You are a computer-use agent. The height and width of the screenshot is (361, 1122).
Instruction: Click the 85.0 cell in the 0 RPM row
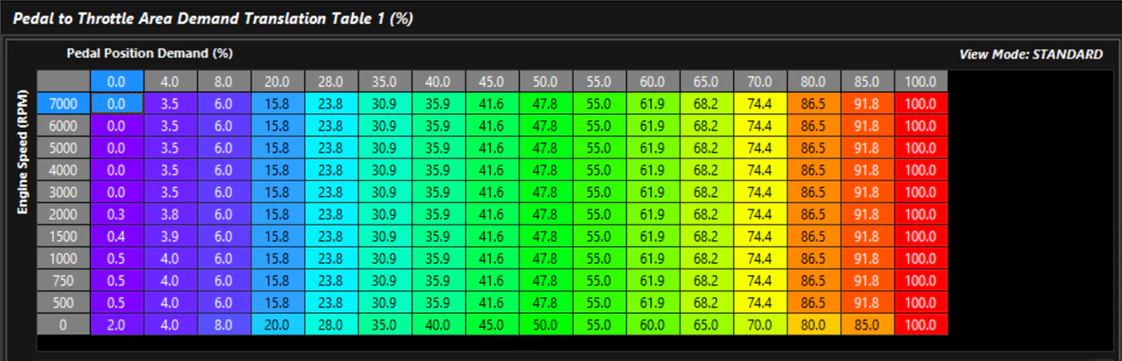(x=867, y=324)
